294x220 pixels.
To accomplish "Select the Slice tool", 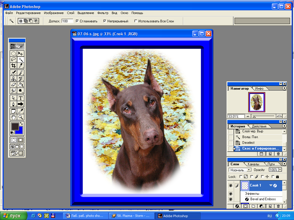I will point(21,66).
